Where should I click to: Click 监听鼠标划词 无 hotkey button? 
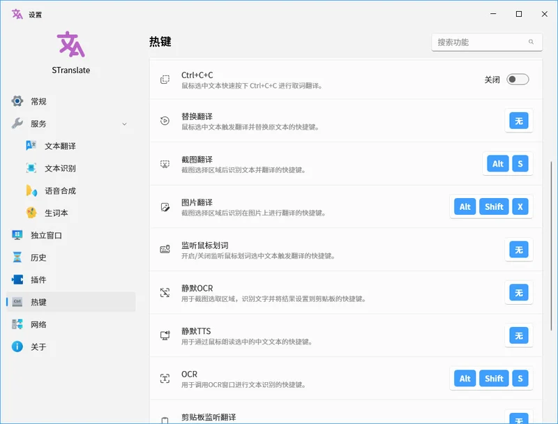point(519,250)
